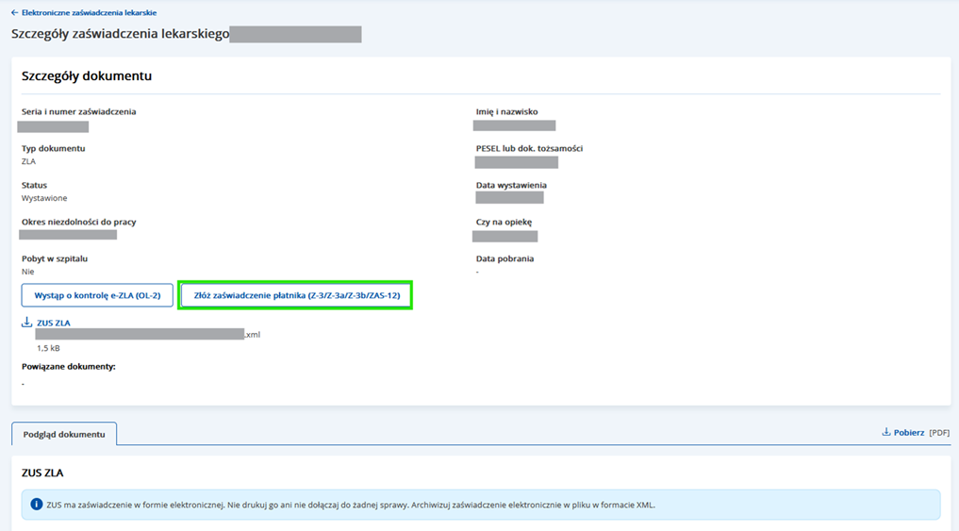Click the back arrow icon at top
This screenshot has width=959, height=531.
pyautogui.click(x=14, y=13)
